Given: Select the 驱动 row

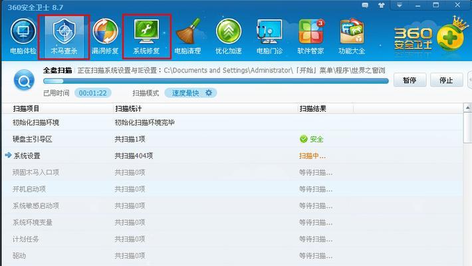Looking at the screenshot, I should click(x=232, y=255).
